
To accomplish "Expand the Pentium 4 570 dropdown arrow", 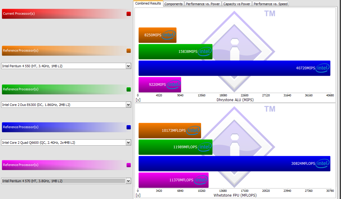I will click(x=128, y=181).
